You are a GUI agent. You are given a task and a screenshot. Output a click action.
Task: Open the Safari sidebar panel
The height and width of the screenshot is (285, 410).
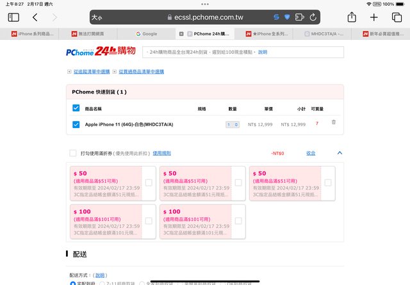point(13,17)
